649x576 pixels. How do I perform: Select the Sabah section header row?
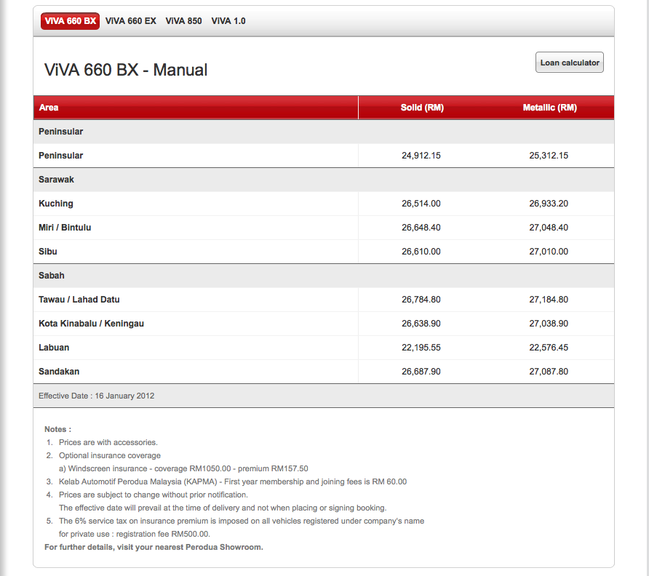[52, 276]
